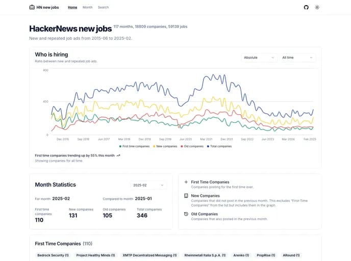Click the plus icon beside First Time Companies
Image resolution: width=351 pixels, height=261 pixels.
pos(186,182)
